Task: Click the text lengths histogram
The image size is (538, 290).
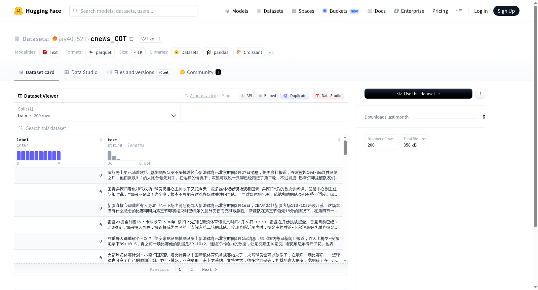Action: point(129,156)
